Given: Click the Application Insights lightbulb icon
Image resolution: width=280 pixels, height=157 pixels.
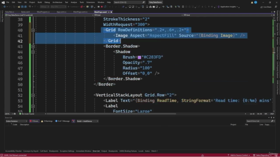Looking at the screenshot, I should [219, 7].
